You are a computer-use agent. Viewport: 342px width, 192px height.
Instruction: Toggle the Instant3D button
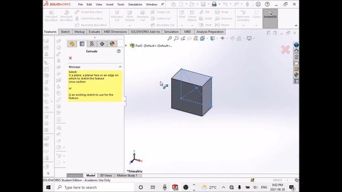[x=270, y=18]
